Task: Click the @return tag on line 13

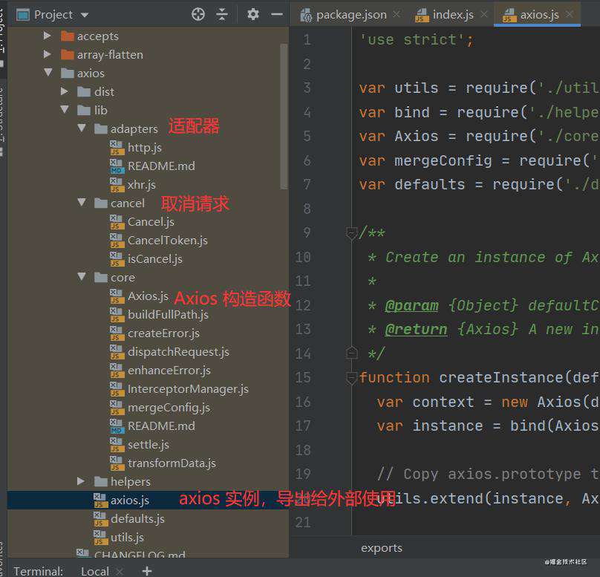Action: (x=416, y=330)
